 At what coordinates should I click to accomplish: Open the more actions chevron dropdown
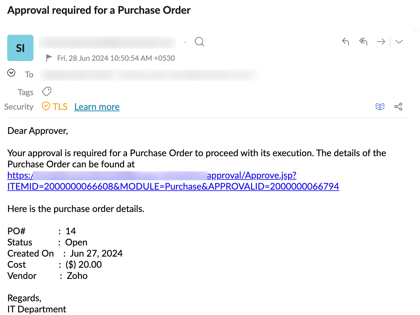click(x=399, y=41)
